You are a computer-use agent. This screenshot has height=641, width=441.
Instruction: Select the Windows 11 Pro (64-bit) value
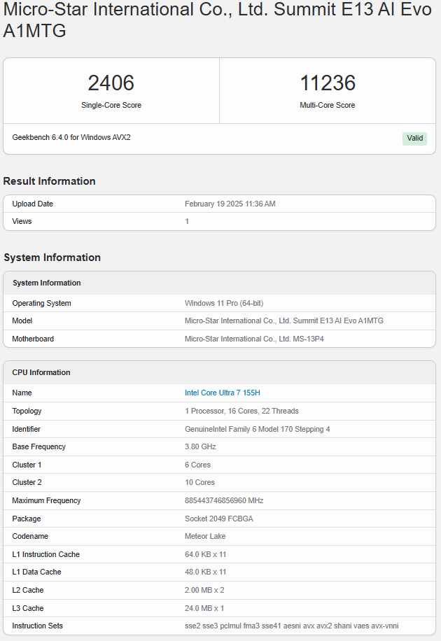coord(224,303)
